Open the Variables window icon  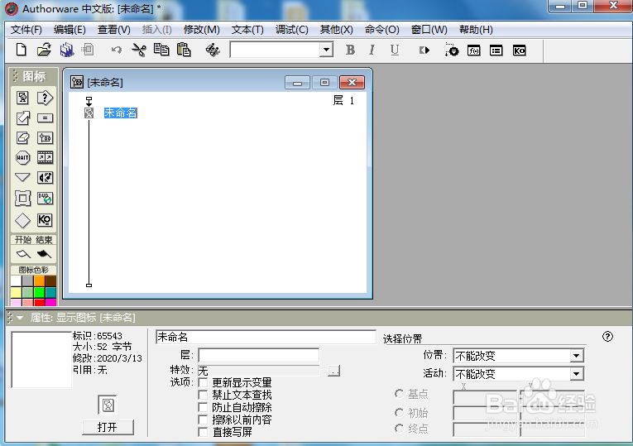(496, 50)
